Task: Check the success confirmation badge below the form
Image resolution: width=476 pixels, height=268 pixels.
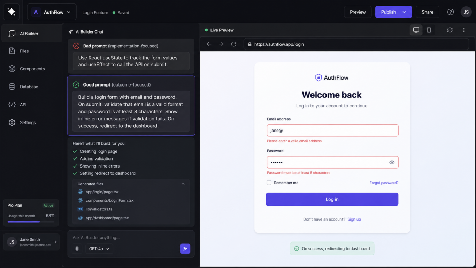Action: pos(332,248)
